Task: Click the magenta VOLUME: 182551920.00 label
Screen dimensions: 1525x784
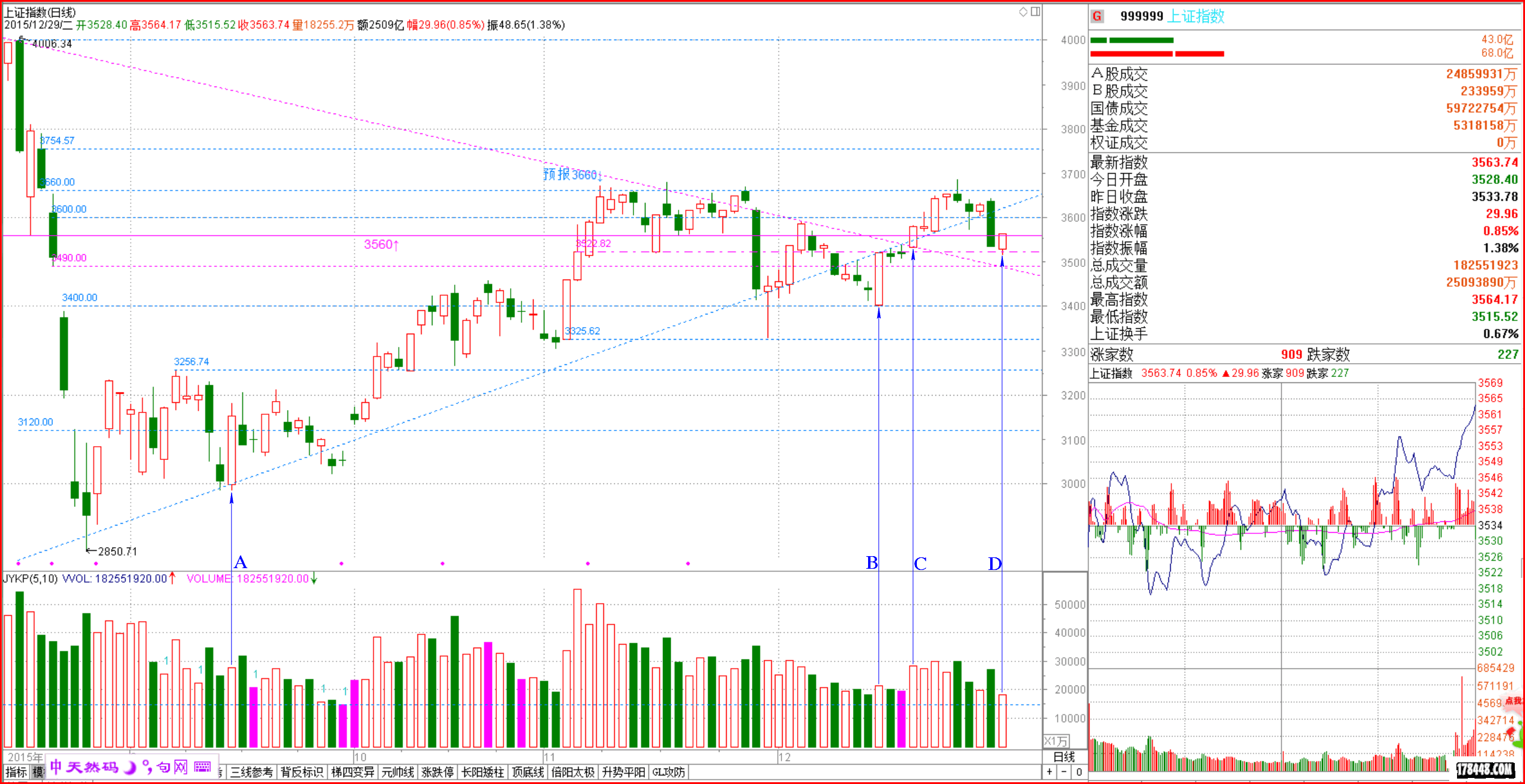Action: click(x=248, y=578)
